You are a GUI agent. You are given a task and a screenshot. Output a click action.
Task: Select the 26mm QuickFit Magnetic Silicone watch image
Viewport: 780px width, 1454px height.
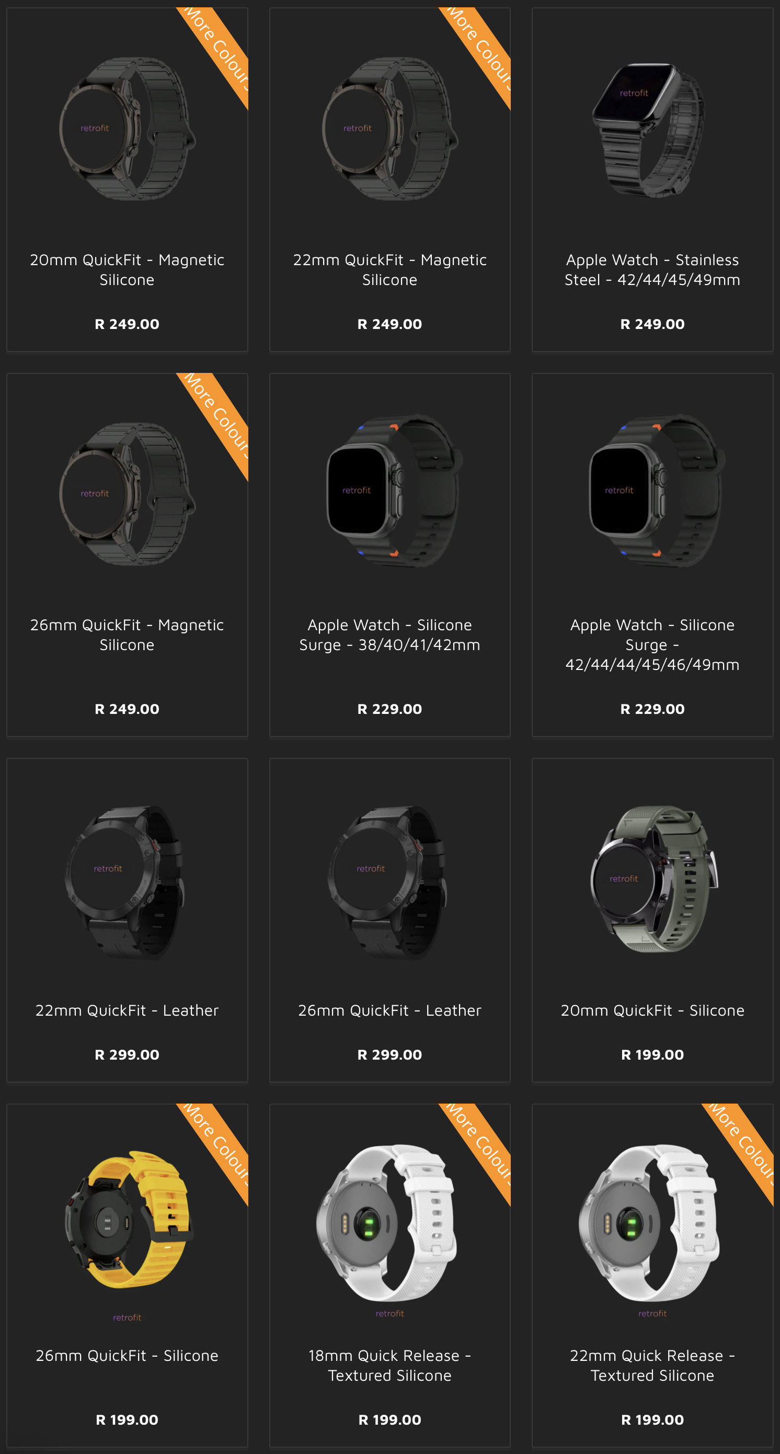click(x=128, y=494)
